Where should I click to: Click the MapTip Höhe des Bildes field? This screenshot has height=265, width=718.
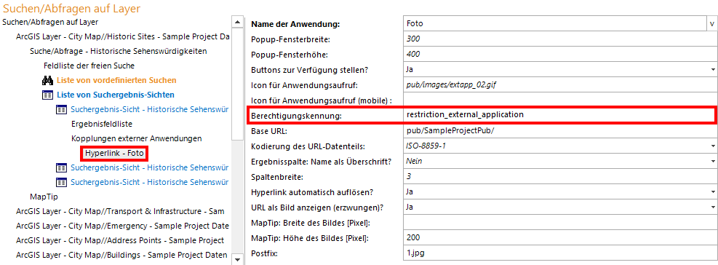pyautogui.click(x=560, y=237)
